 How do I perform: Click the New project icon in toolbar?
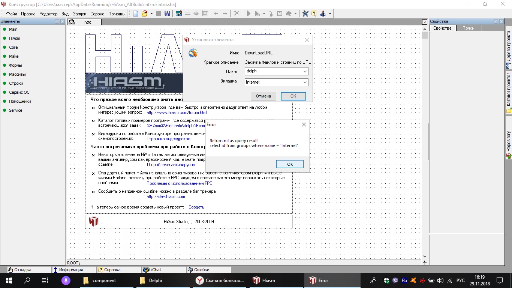pos(136,13)
